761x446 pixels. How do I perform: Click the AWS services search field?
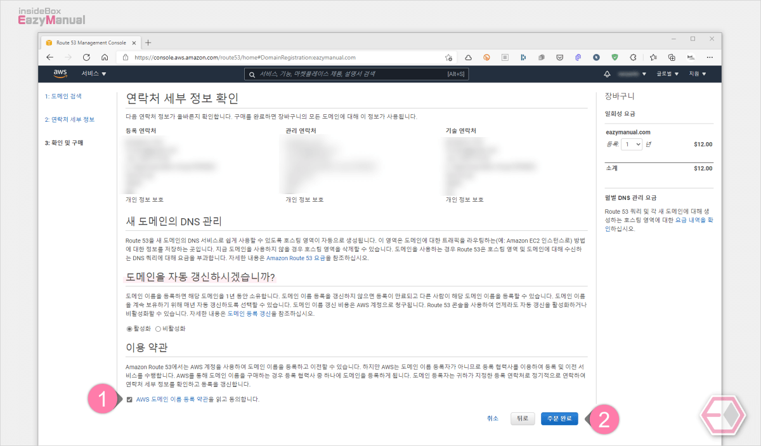click(355, 74)
